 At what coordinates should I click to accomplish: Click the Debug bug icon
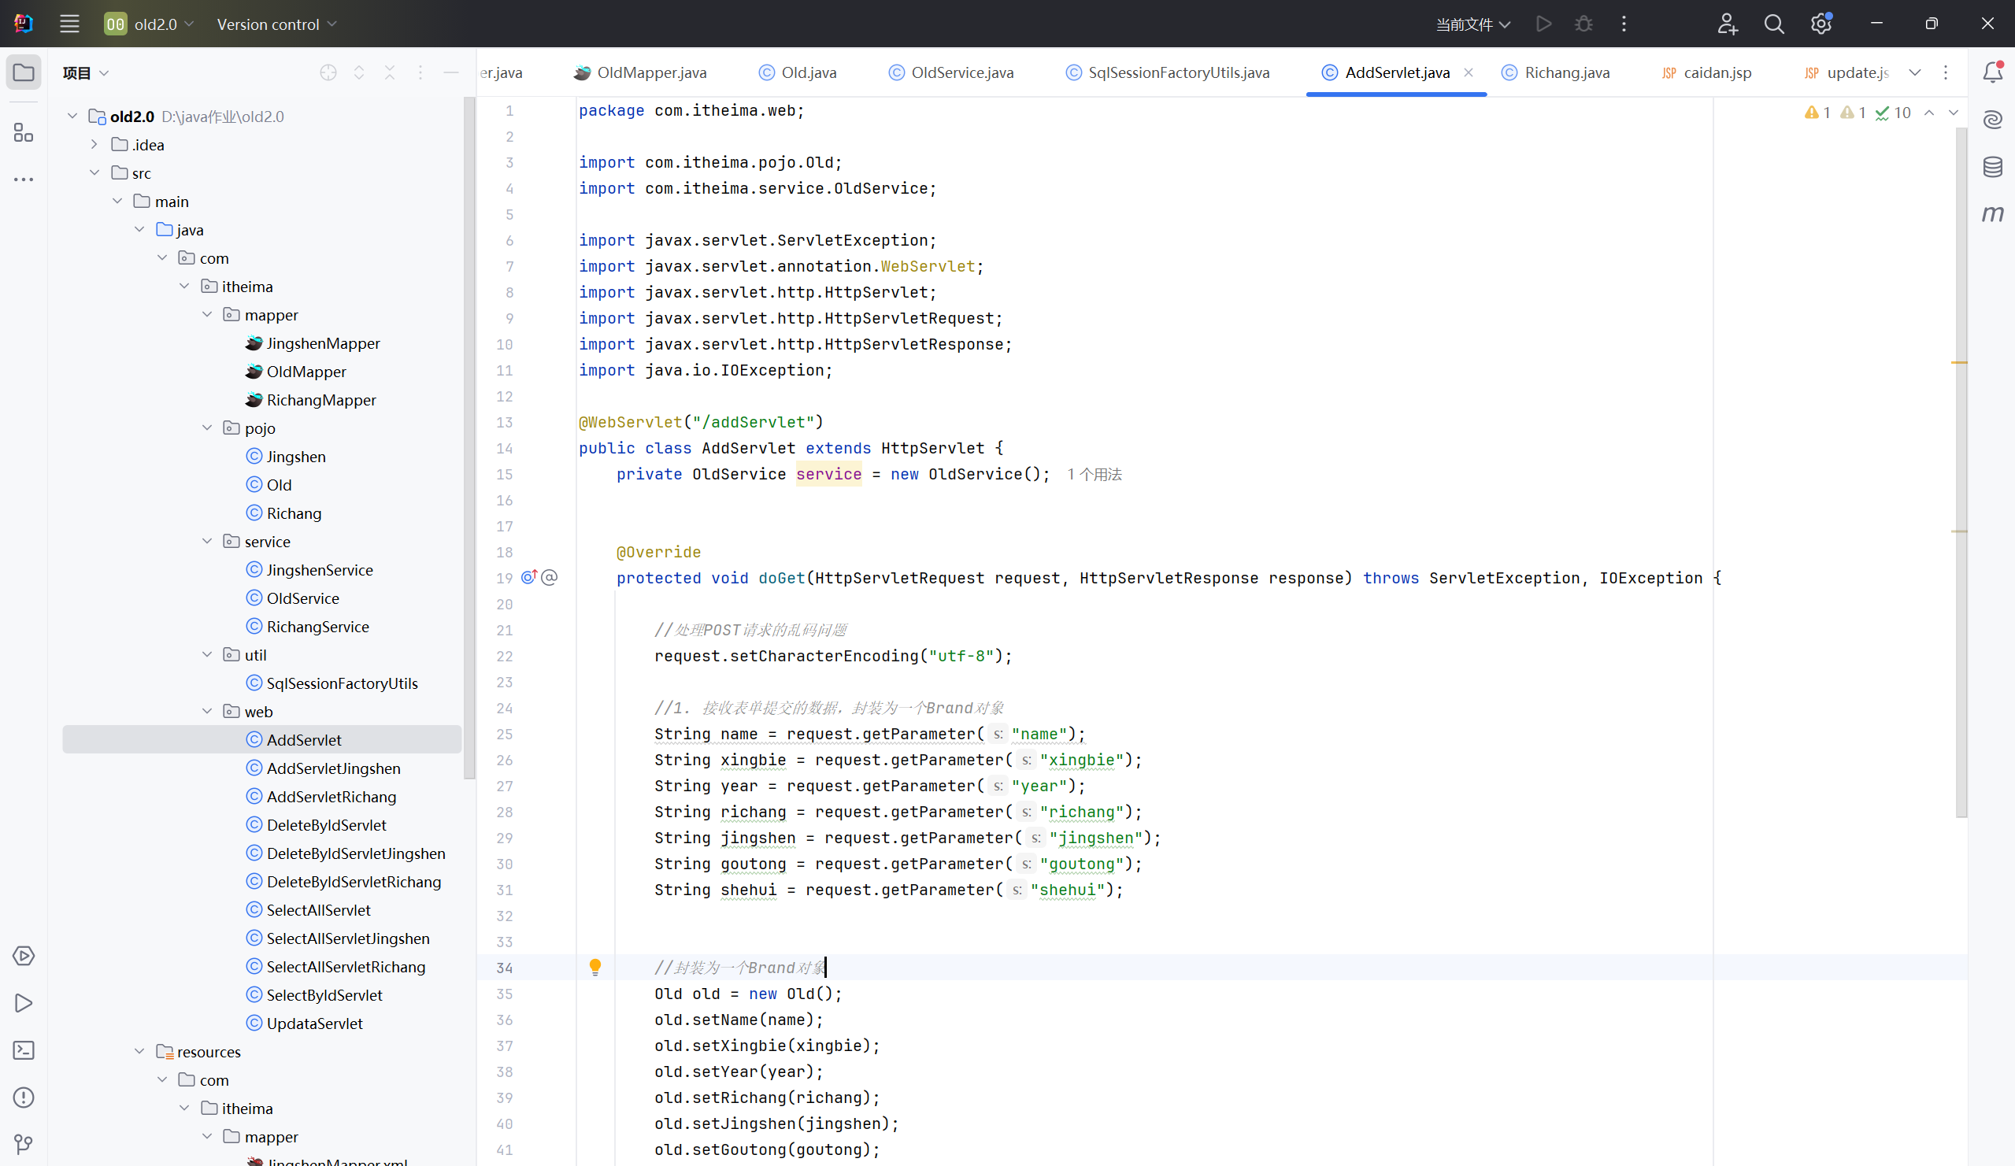[1583, 24]
